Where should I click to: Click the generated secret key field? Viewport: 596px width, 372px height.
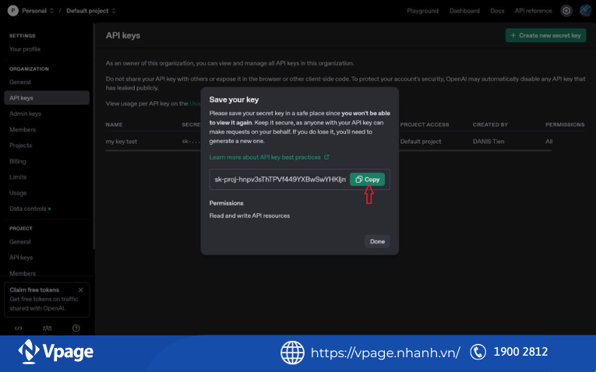tap(280, 179)
